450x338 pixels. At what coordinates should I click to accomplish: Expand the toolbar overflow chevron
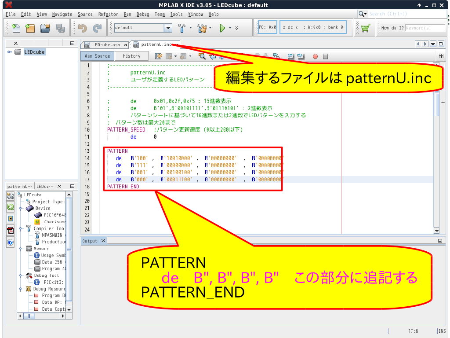click(236, 28)
